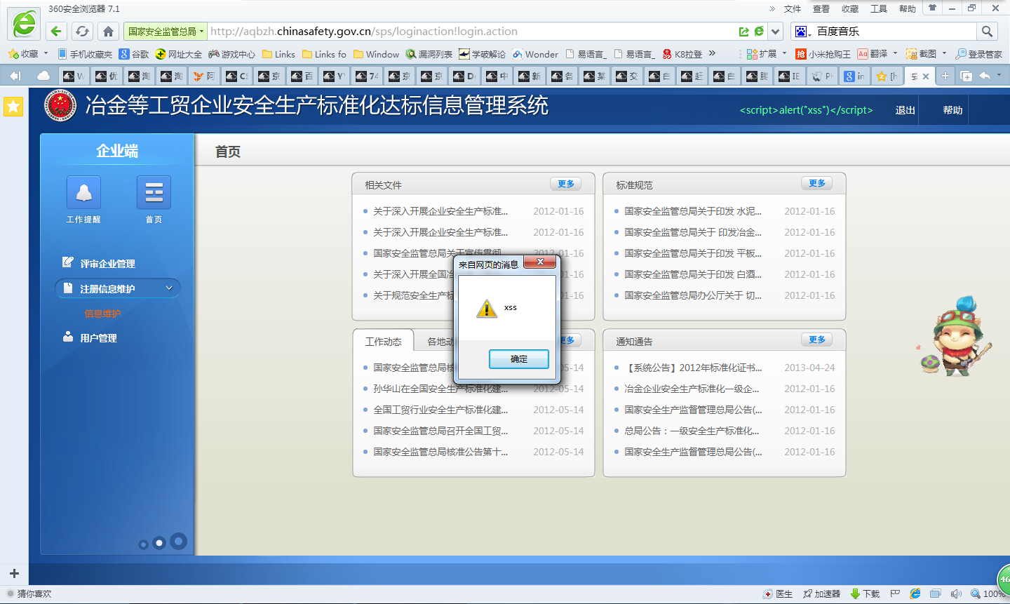Open 登录管家 login manager

(978, 54)
